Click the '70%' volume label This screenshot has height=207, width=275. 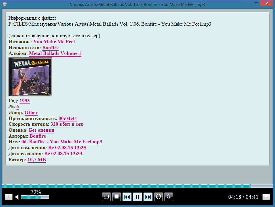pyautogui.click(x=36, y=192)
